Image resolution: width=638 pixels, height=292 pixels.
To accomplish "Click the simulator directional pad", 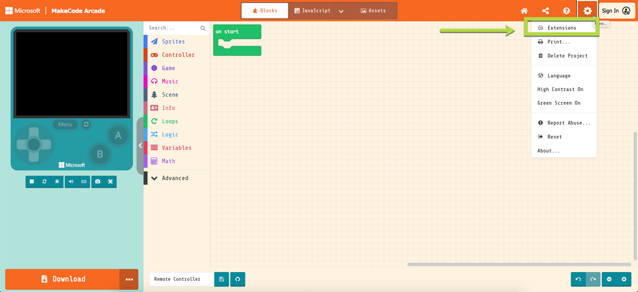I will point(34,144).
